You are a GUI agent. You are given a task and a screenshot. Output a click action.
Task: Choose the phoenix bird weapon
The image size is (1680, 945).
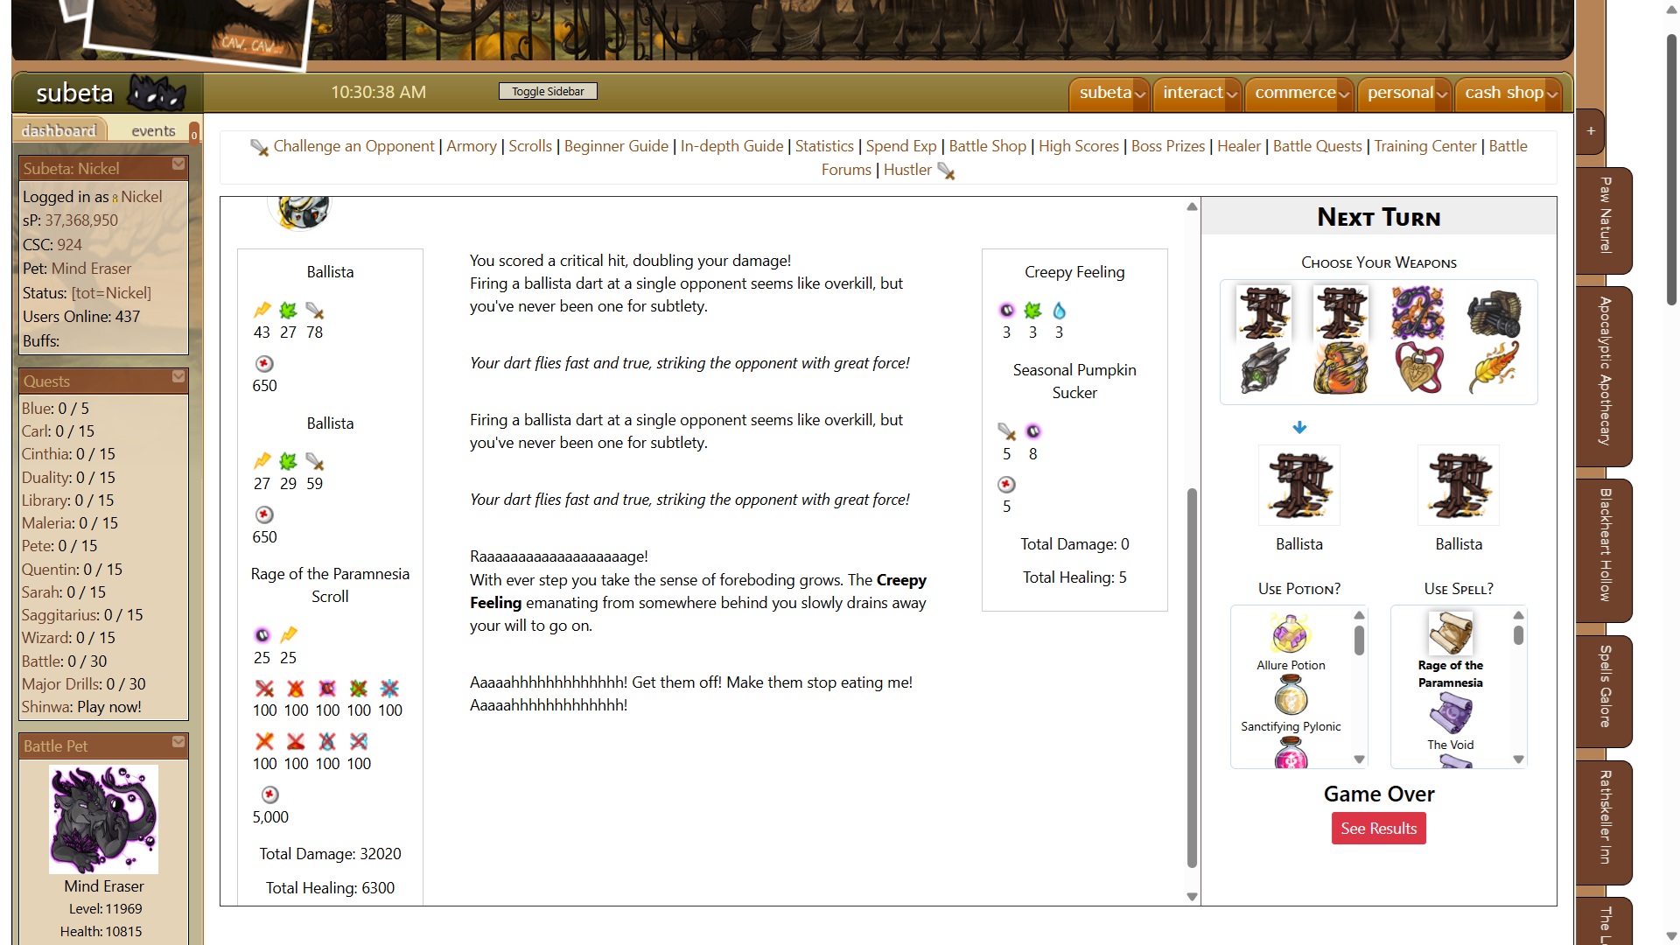click(x=1340, y=368)
